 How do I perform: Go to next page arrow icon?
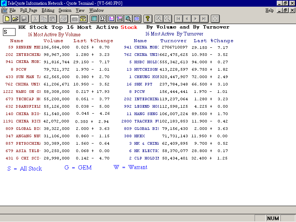coord(195,19)
